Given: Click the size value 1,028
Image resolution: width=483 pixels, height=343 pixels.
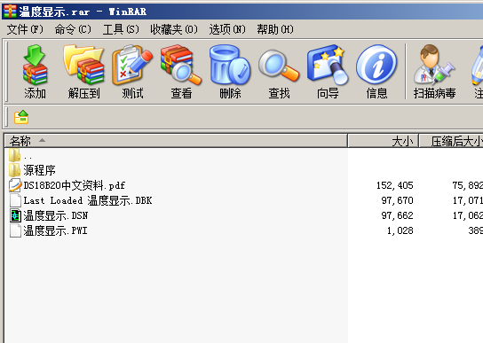Looking at the screenshot, I should [x=400, y=230].
